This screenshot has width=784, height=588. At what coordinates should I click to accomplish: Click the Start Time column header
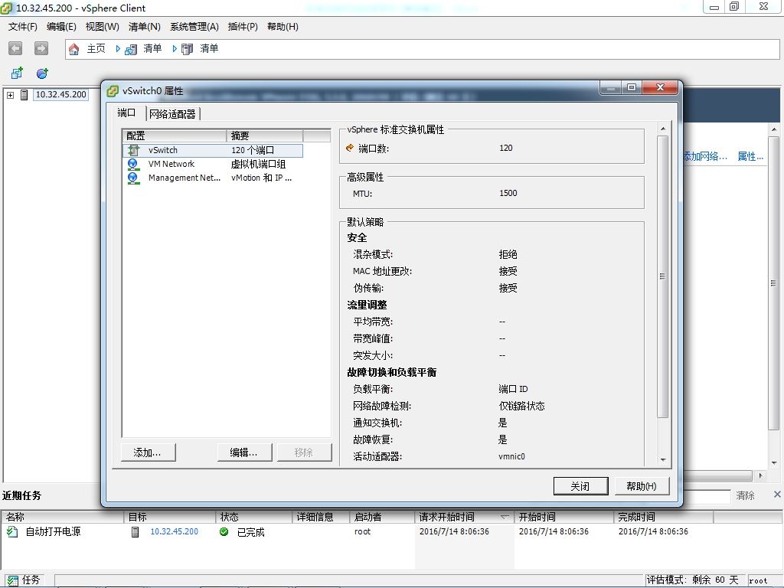tap(564, 517)
